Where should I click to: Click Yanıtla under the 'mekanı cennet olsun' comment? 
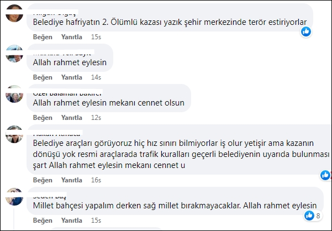(x=71, y=118)
